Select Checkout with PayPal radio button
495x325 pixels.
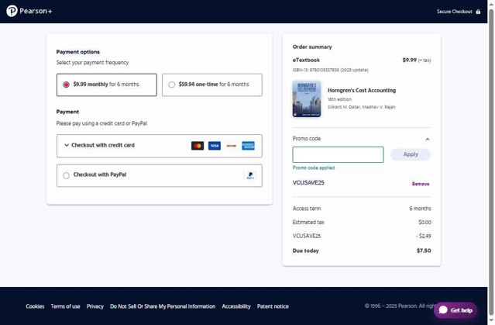pos(66,175)
